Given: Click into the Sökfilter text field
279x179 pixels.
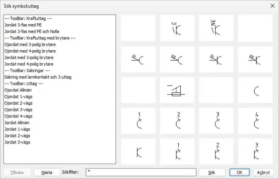Looking at the screenshot, I should (141, 172).
